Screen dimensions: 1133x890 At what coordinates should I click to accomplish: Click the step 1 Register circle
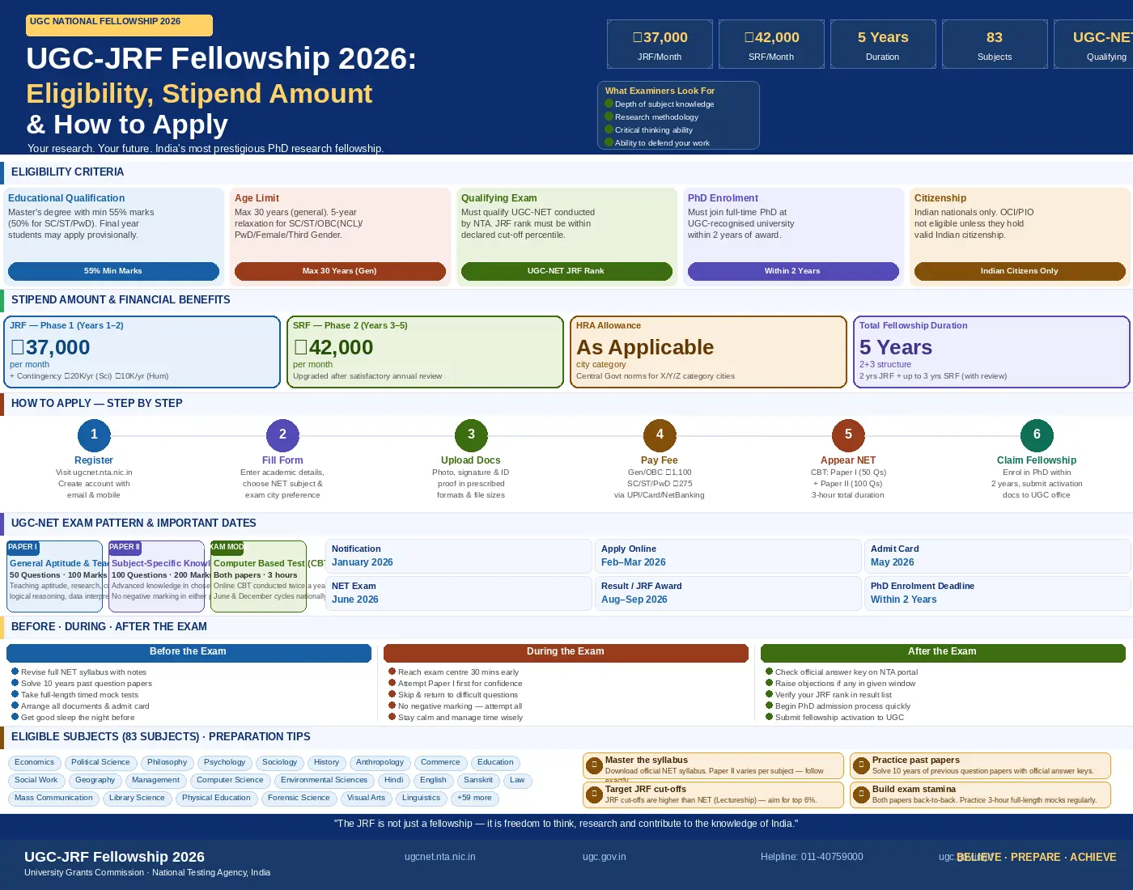[x=94, y=434]
